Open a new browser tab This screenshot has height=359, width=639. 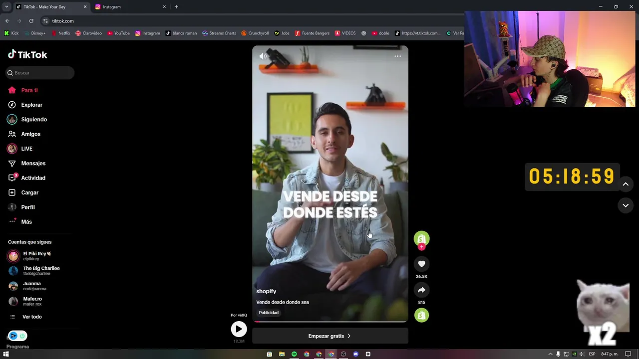point(176,7)
